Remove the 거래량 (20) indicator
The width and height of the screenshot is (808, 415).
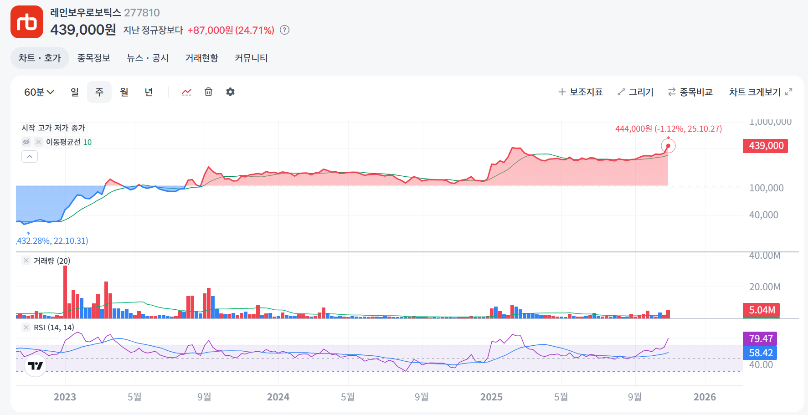(x=26, y=261)
